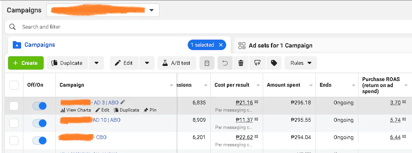This screenshot has width=412, height=153.
Task: Open Cost per result column arrow
Action: 258,85
